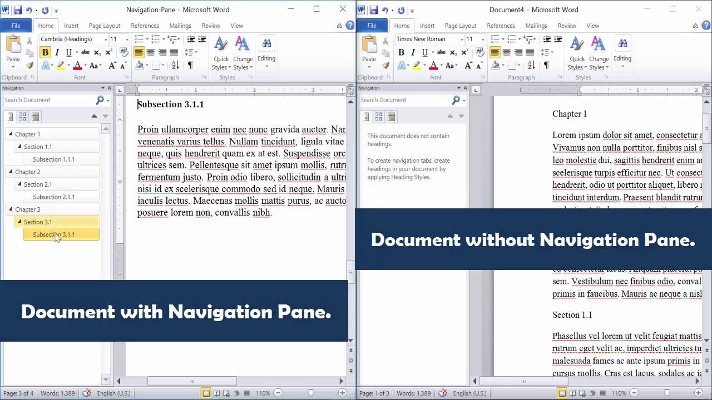Toggle Underline in Navigation-Pane window
This screenshot has height=400, width=712.
pyautogui.click(x=68, y=52)
